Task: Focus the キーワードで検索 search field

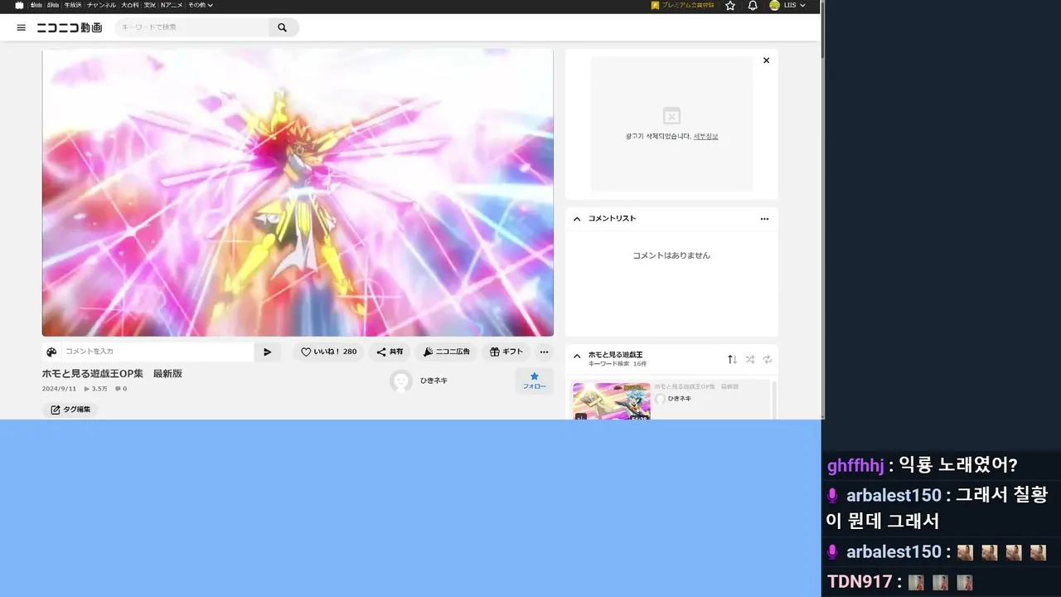Action: pos(192,27)
